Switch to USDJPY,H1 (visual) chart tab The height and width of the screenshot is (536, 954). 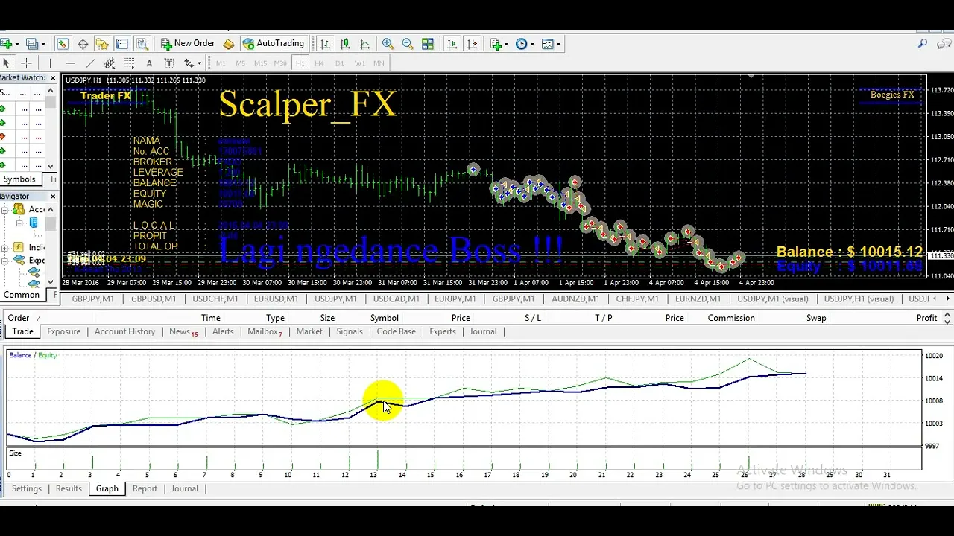click(x=859, y=299)
